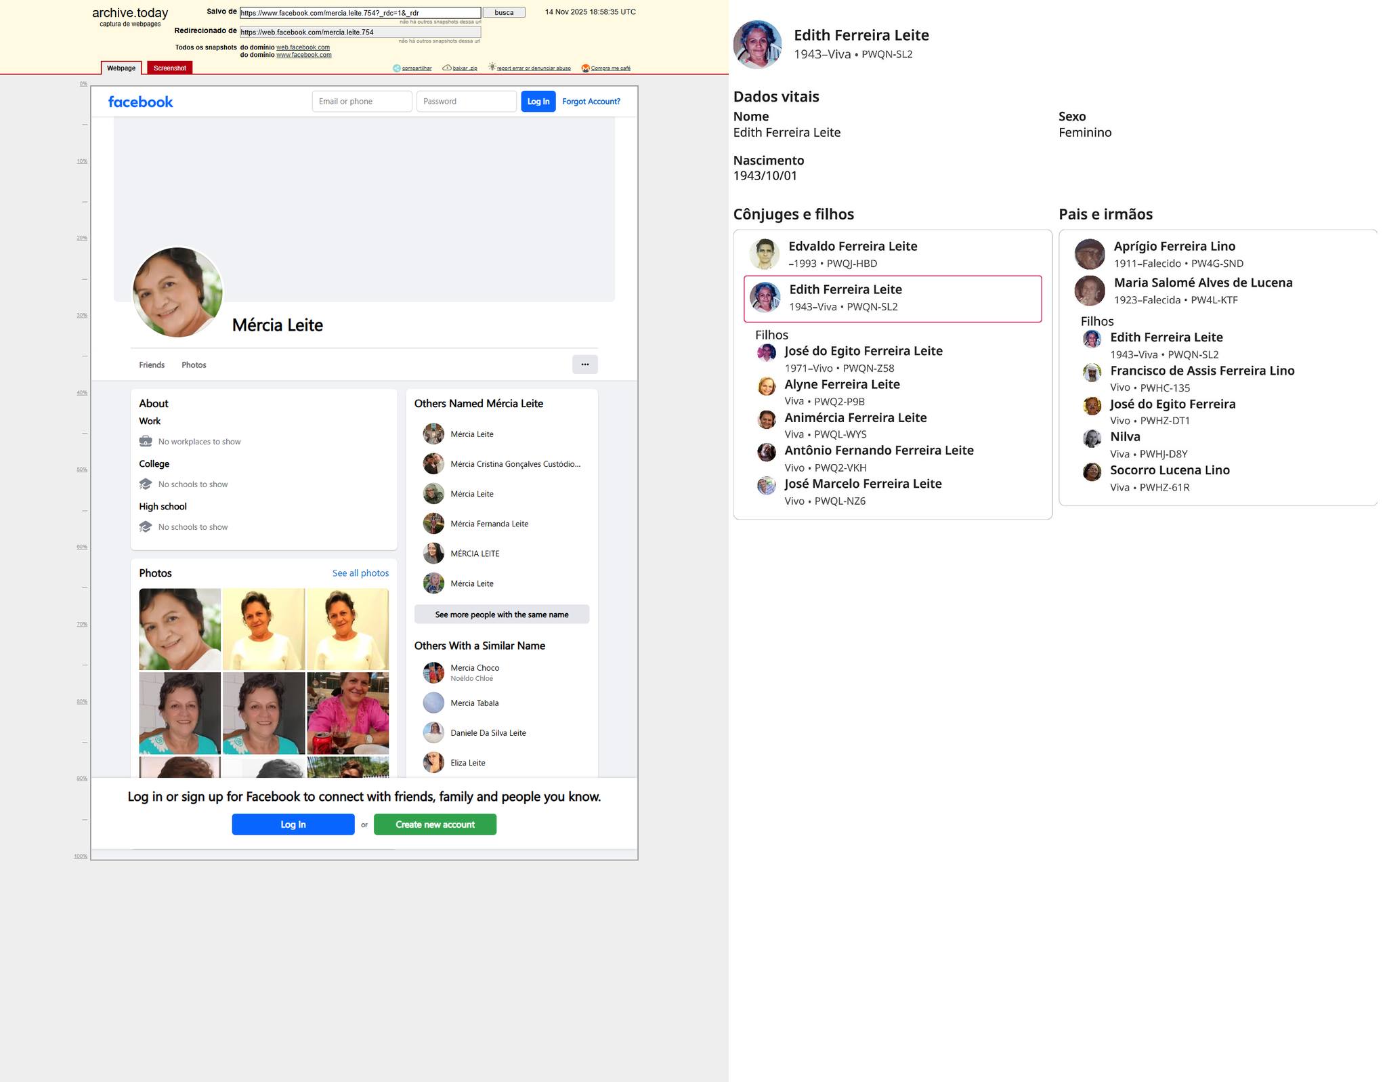
Task: Click See all photos link
Action: click(360, 573)
